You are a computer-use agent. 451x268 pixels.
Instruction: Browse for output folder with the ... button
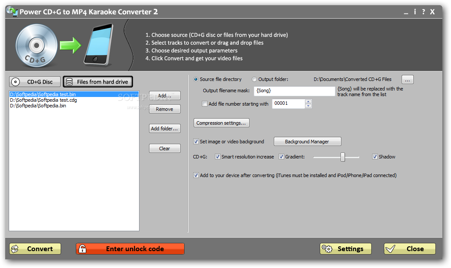408,80
